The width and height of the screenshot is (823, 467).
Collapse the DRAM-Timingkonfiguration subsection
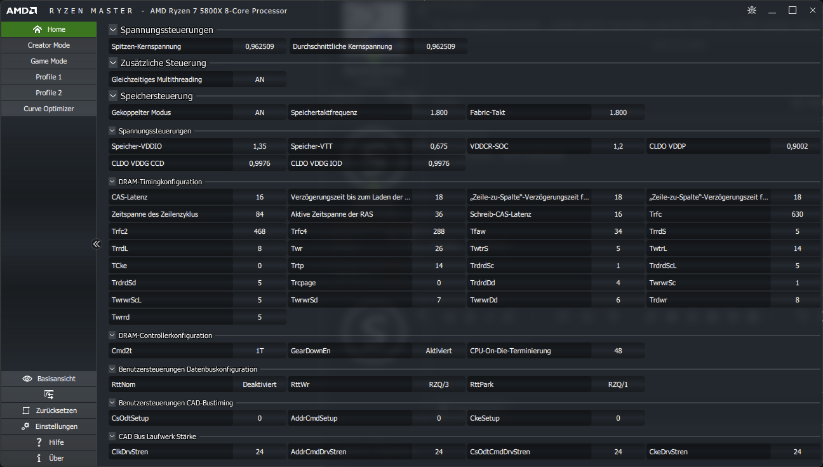pos(112,182)
